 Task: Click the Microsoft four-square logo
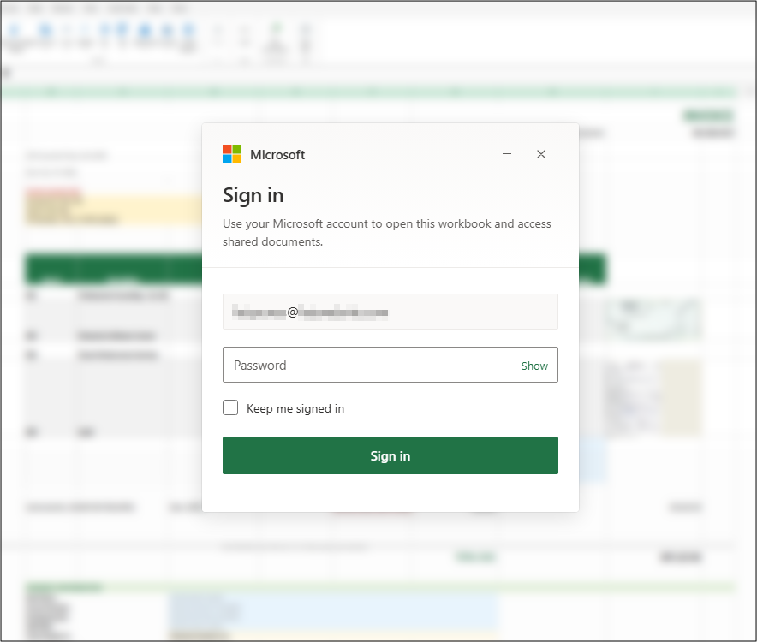pos(232,154)
